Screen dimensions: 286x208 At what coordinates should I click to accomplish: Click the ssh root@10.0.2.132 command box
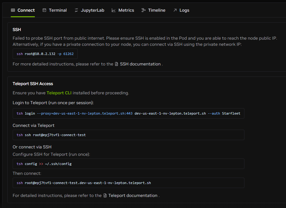pos(45,54)
